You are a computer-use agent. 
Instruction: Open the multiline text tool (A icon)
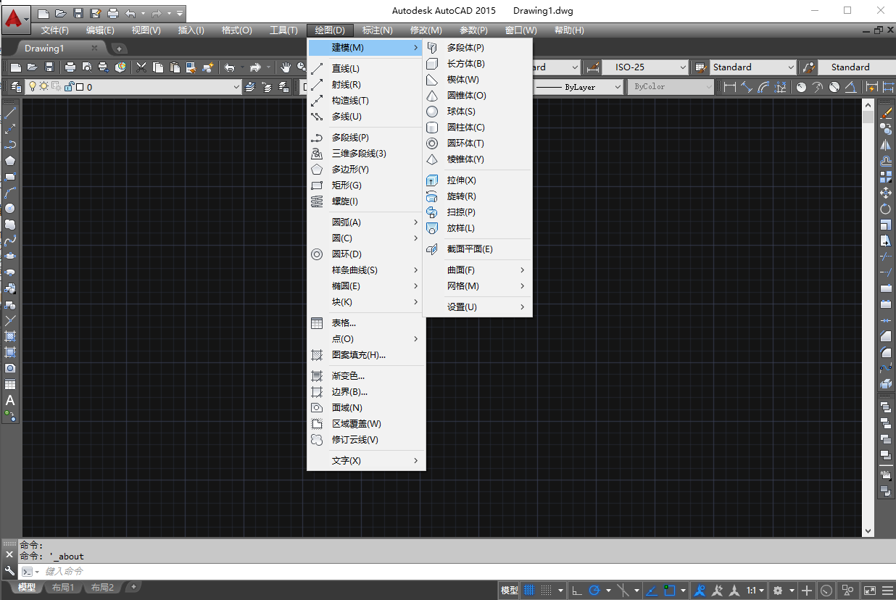pos(9,401)
